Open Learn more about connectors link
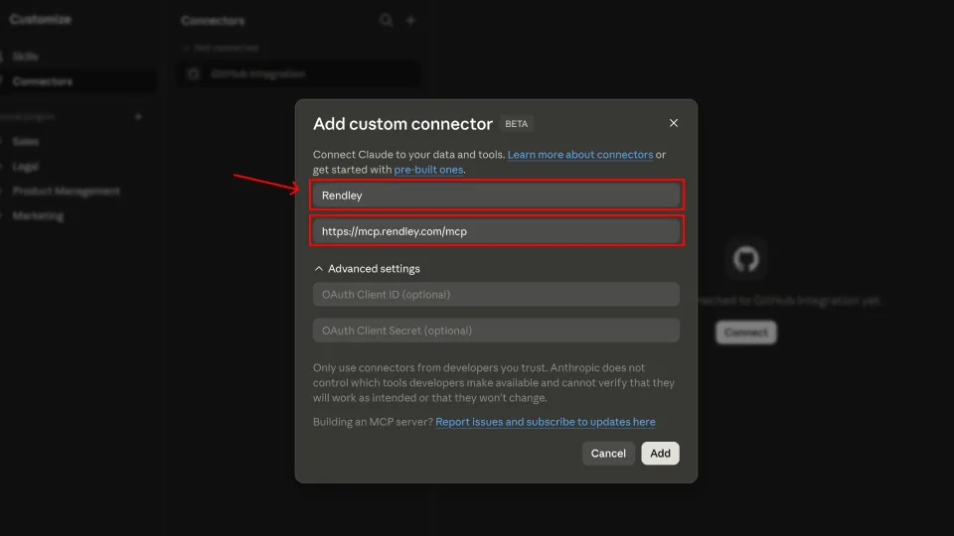The image size is (954, 536). pos(579,155)
